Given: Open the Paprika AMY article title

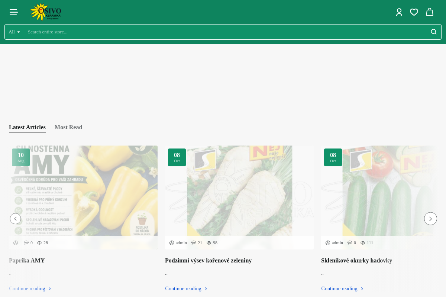Looking at the screenshot, I should click(27, 261).
